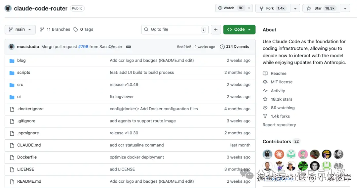Open the Contributors 22 heading link
The width and height of the screenshot is (357, 188).
281,142
